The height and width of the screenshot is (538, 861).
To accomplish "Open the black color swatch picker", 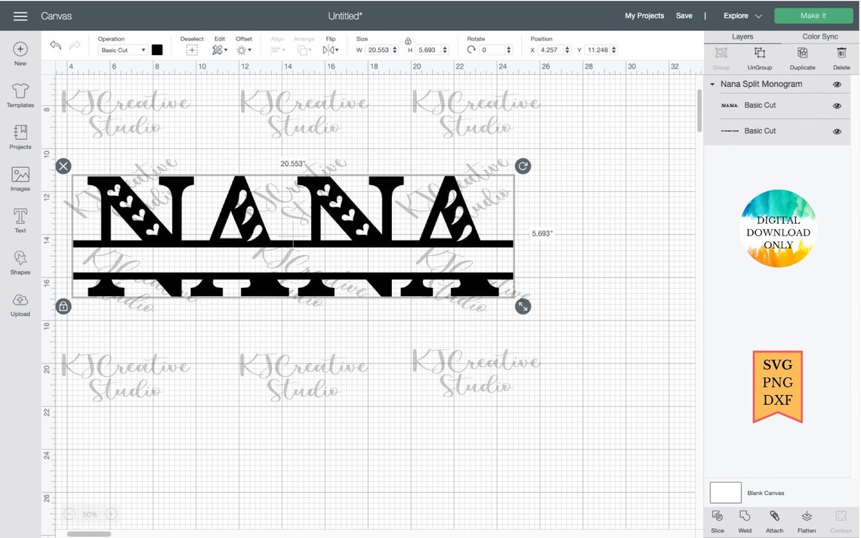I will pos(157,49).
